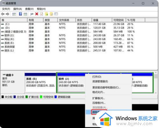Screen dimensions: 159x128
Task: Click the up arrow of disk pane scrollbar
Action: 156,73
